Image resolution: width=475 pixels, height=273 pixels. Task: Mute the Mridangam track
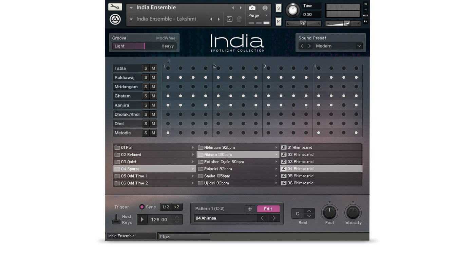153,87
